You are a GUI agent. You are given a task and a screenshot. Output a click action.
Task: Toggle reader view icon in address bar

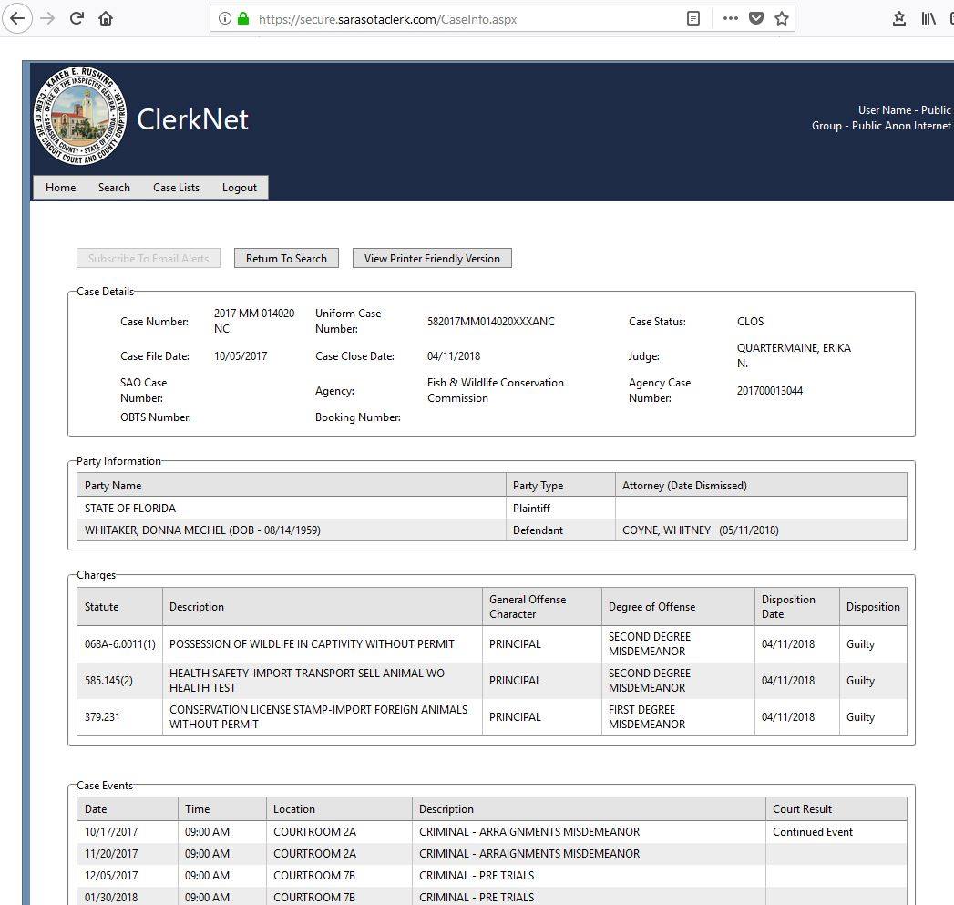coord(693,19)
